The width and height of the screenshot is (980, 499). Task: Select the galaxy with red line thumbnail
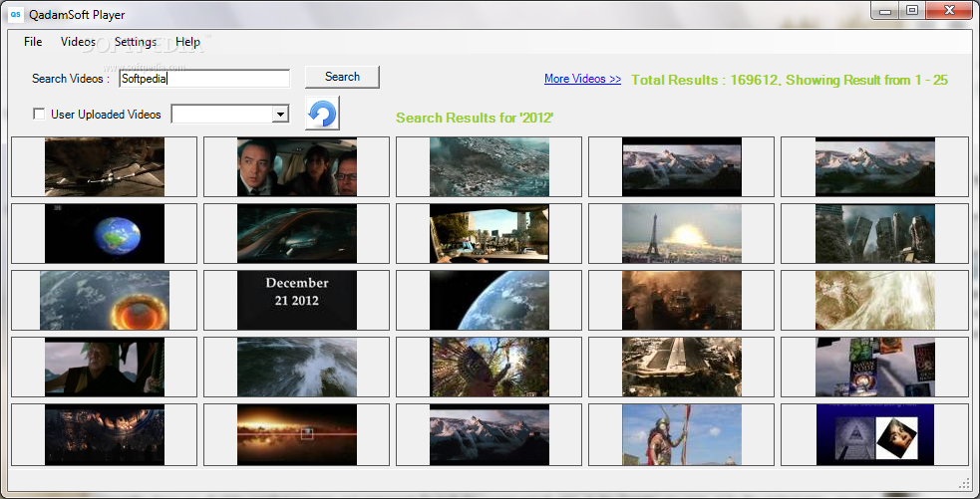[297, 434]
